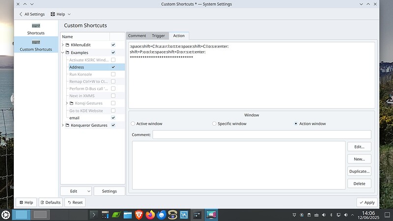Viewport: 393px width, 221px height.
Task: Open the Help dropdown in top toolbar
Action: [60, 14]
